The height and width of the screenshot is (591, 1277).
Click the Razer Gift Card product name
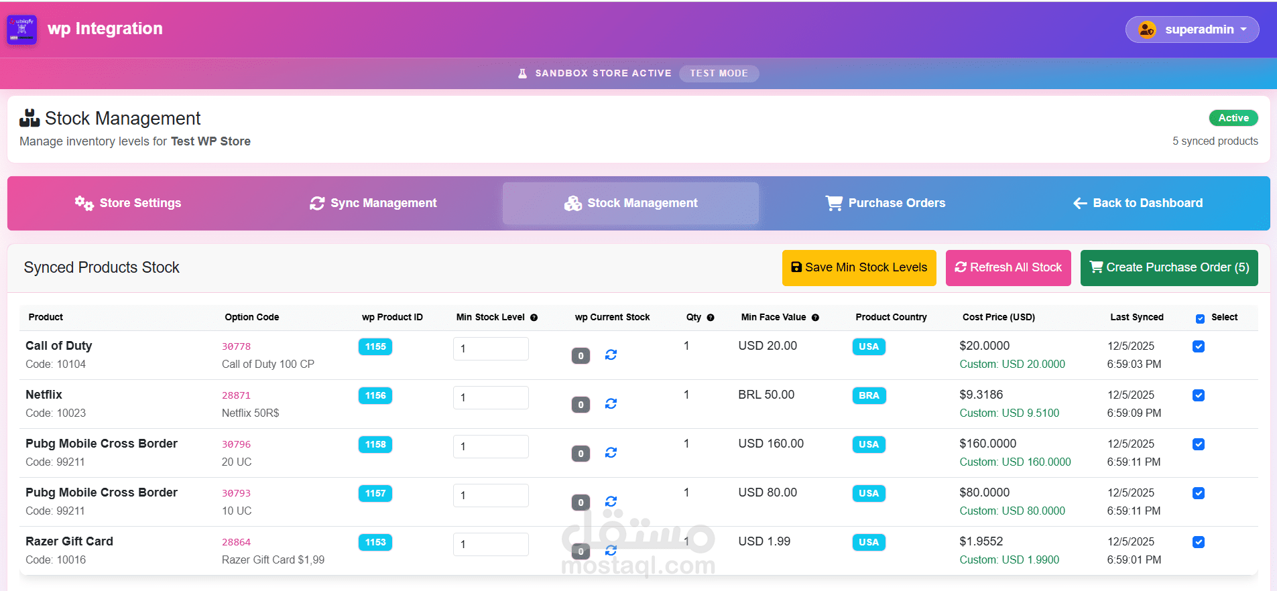pos(69,541)
